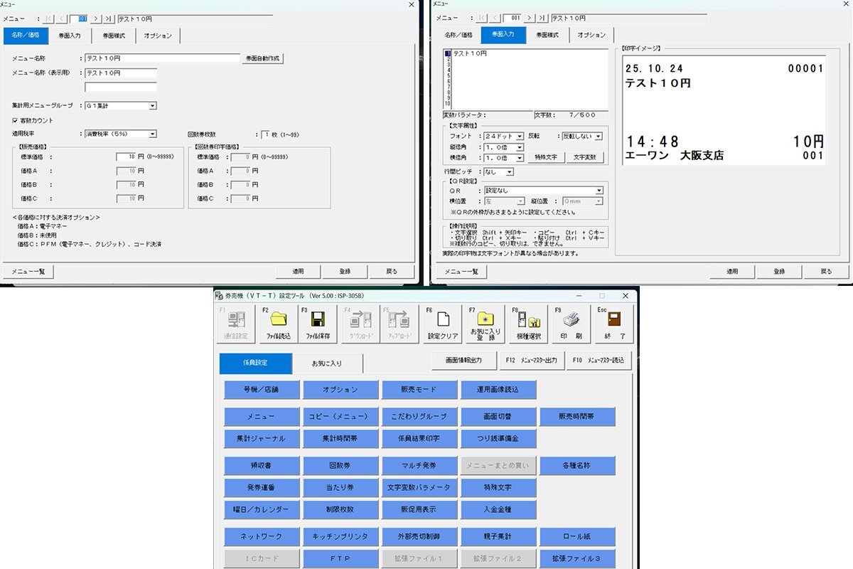The width and height of the screenshot is (853, 569).
Task: Click the メニュー名称 text field
Action: click(x=162, y=58)
